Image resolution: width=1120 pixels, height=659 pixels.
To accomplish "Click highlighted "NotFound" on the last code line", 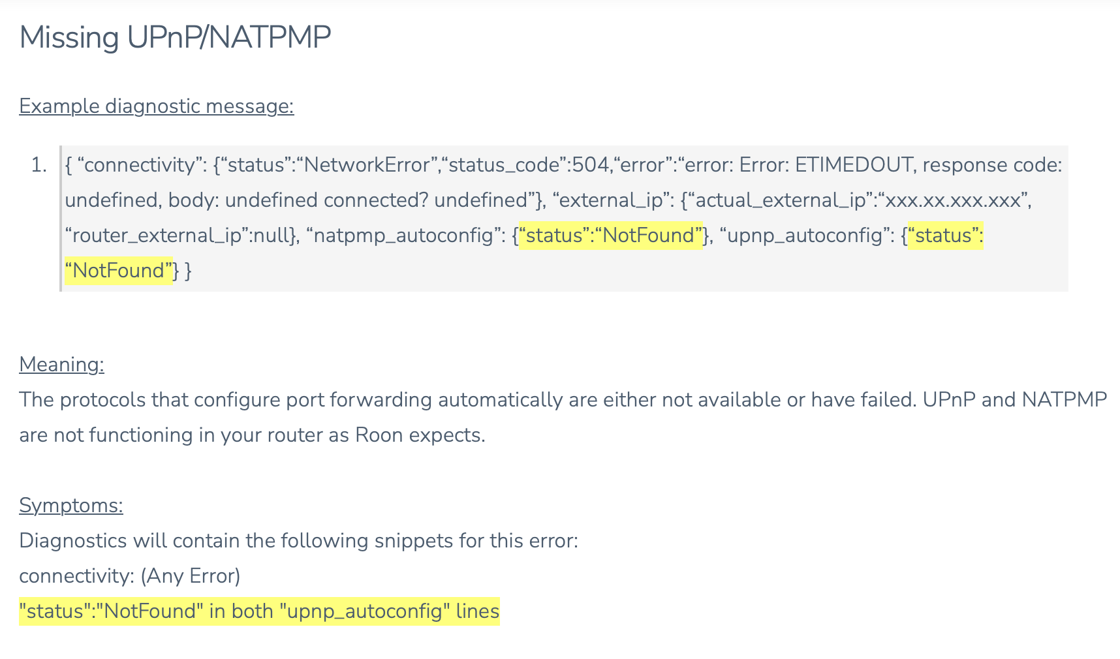I will point(119,271).
